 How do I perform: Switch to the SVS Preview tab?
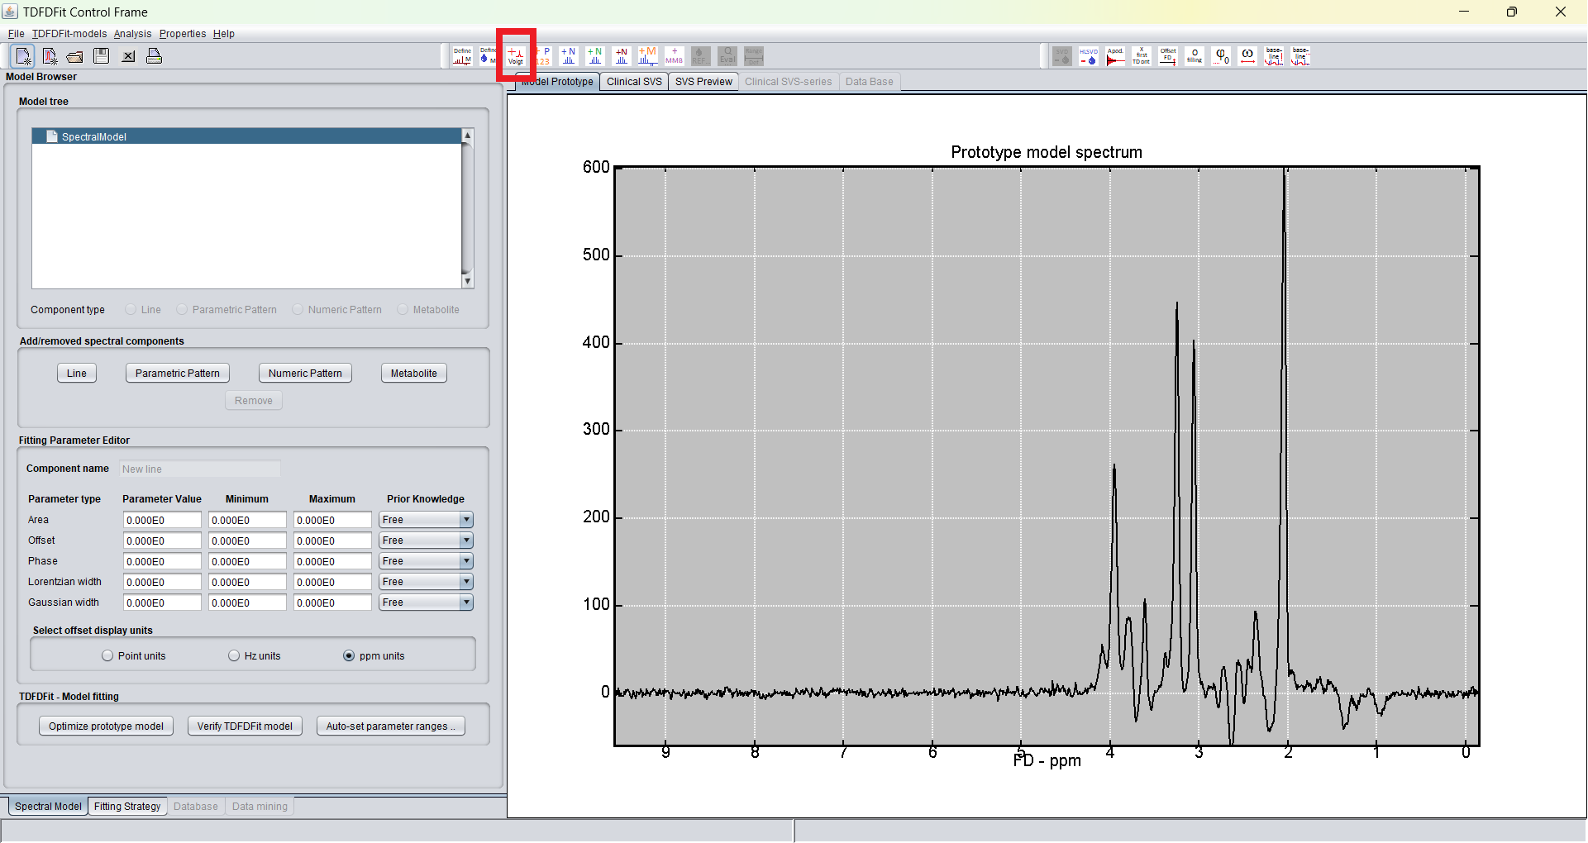pos(703,82)
